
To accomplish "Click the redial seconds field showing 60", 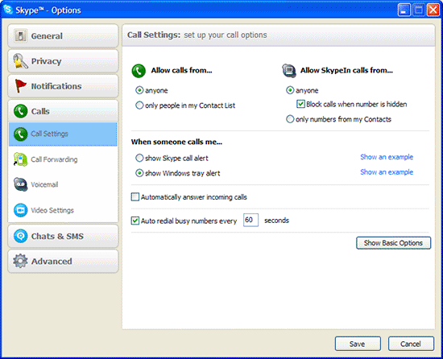I will [250, 220].
